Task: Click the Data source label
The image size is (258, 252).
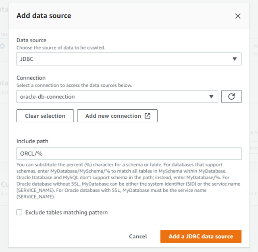Action: coord(31,40)
